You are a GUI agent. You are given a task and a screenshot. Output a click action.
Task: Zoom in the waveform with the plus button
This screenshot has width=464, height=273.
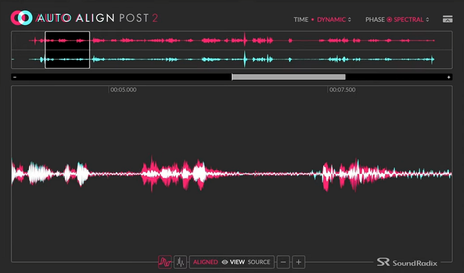point(298,262)
